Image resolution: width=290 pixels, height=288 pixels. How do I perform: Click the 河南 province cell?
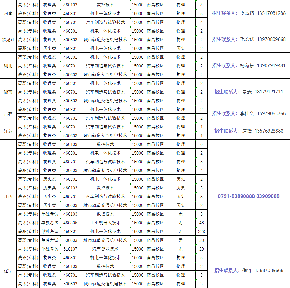pyautogui.click(x=8, y=14)
